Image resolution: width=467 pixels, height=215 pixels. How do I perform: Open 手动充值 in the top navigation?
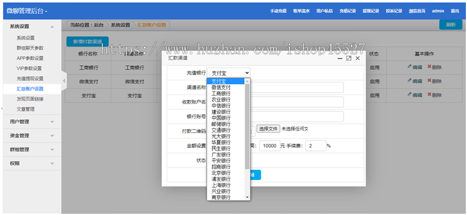point(278,11)
